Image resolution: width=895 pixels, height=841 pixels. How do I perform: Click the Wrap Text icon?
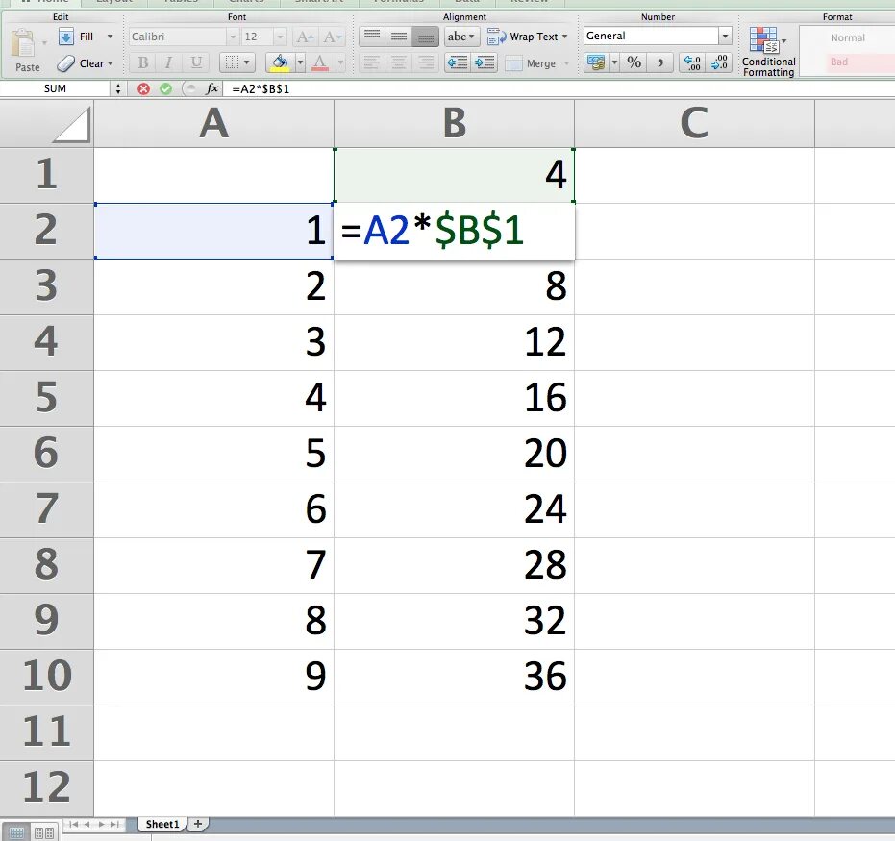tap(496, 37)
